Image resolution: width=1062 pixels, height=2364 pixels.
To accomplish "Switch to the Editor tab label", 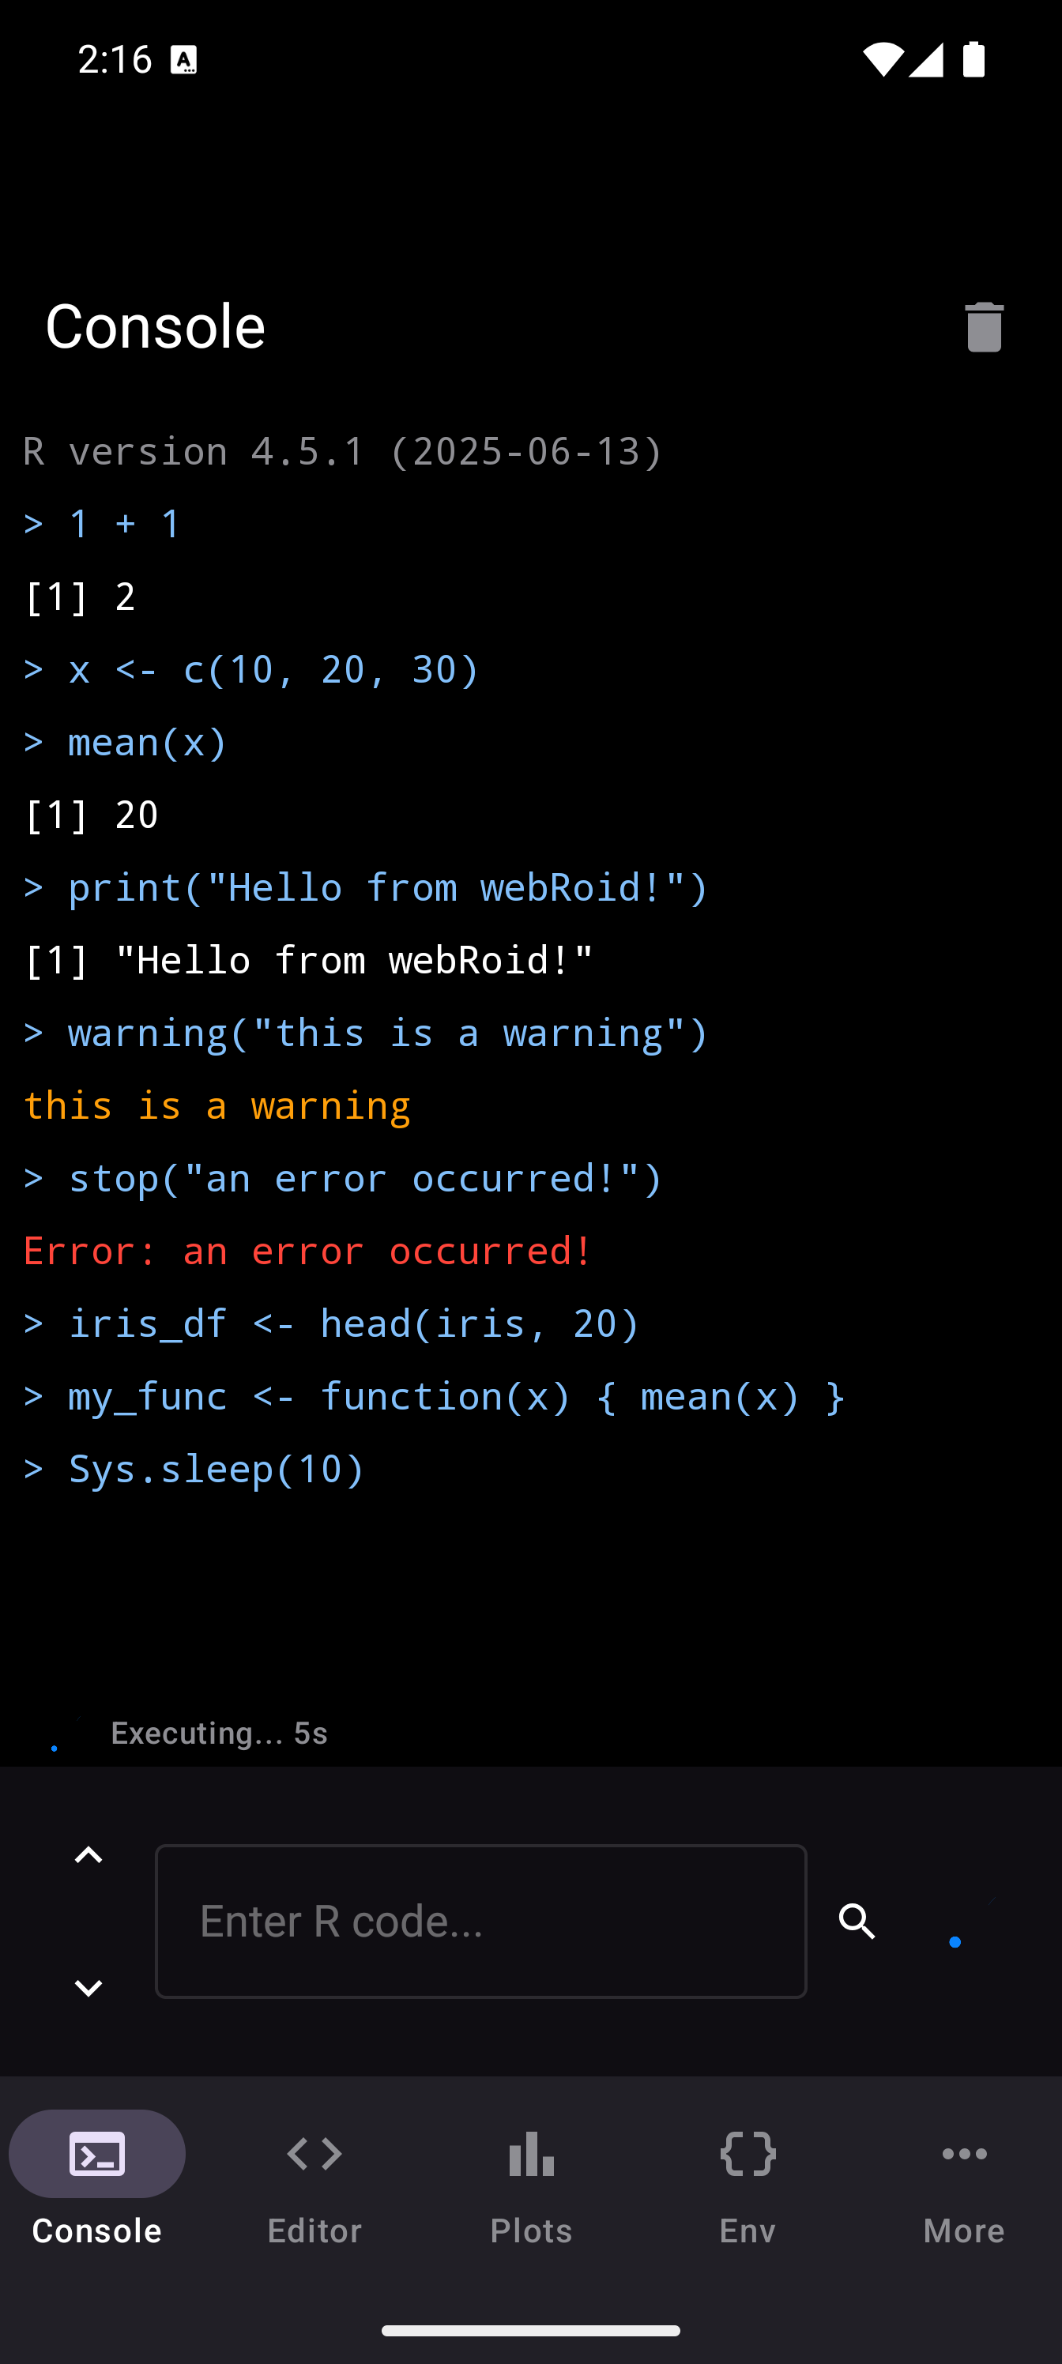I will click(314, 2230).
